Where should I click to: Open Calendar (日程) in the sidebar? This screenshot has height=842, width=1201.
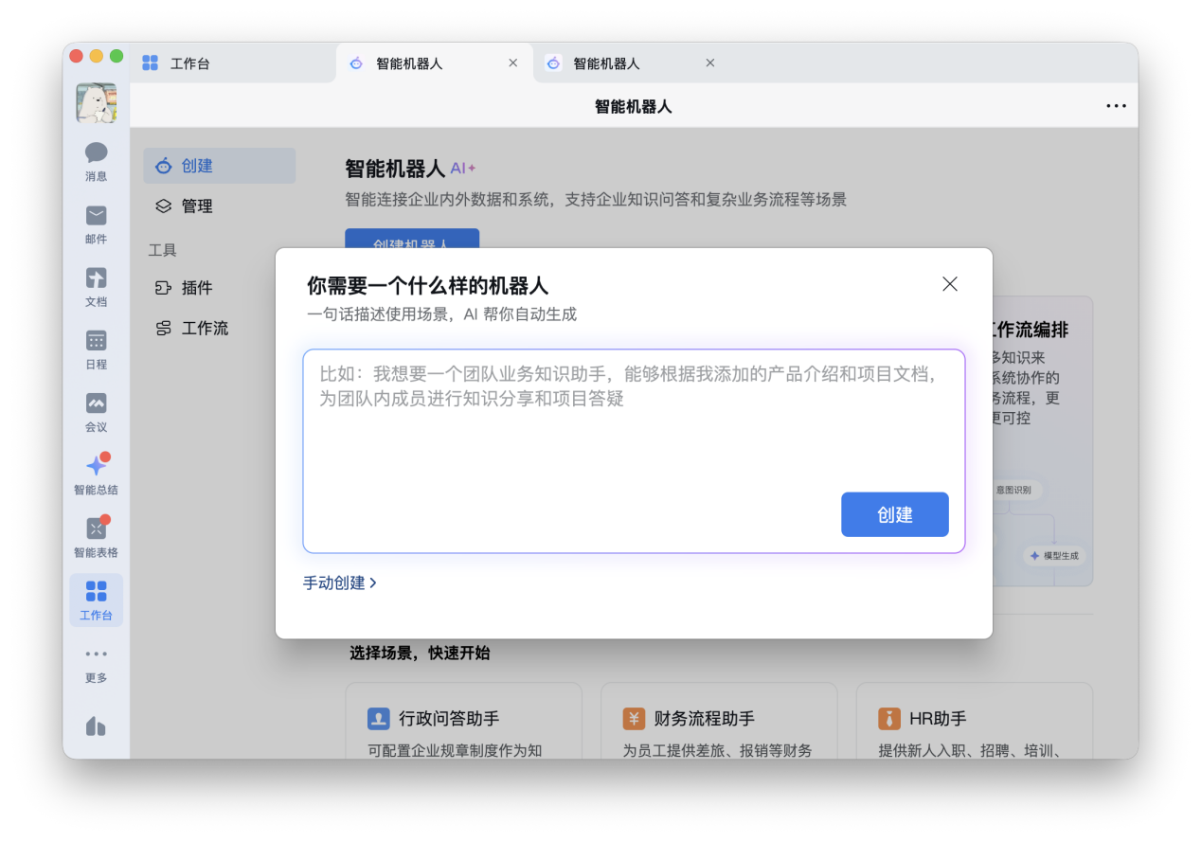point(96,347)
